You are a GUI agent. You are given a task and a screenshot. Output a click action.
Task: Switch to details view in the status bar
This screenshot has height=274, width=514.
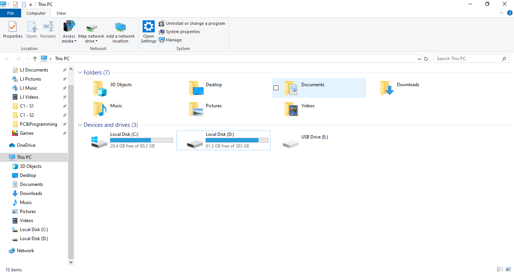click(x=500, y=269)
